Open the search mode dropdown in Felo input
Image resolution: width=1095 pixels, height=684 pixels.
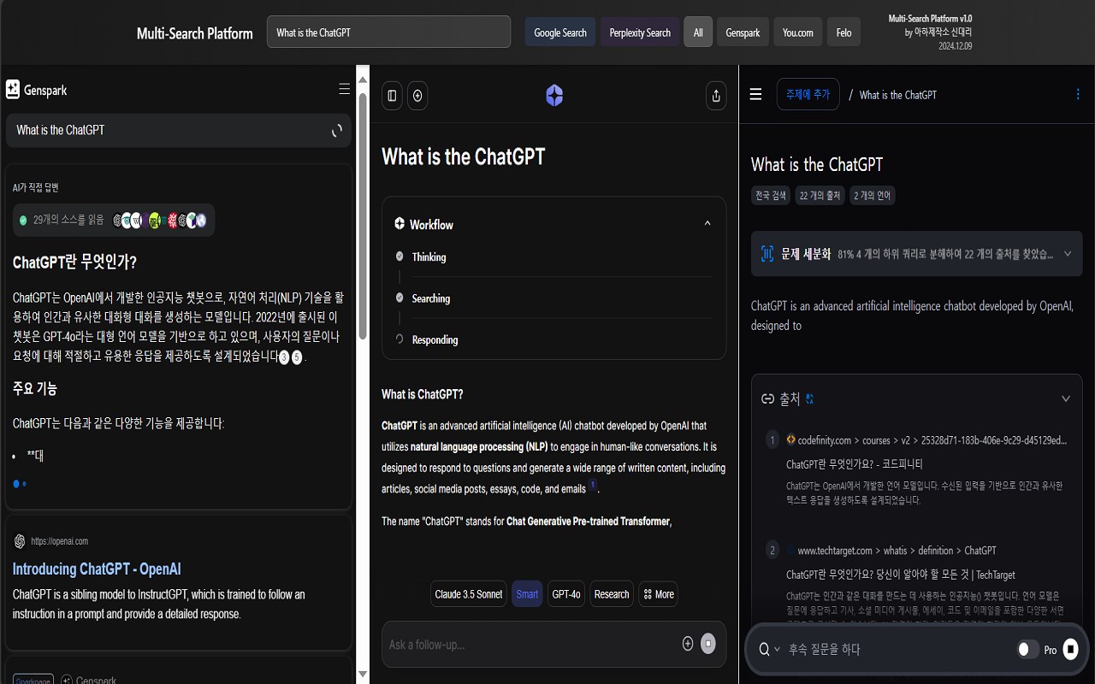(769, 650)
